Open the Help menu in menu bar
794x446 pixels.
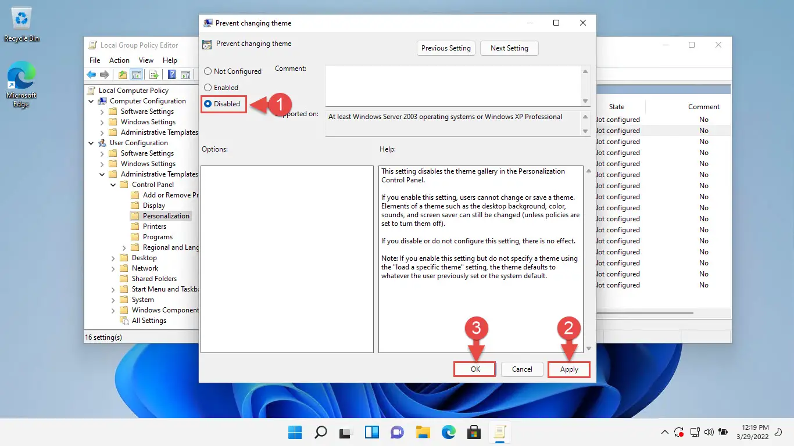click(x=170, y=60)
